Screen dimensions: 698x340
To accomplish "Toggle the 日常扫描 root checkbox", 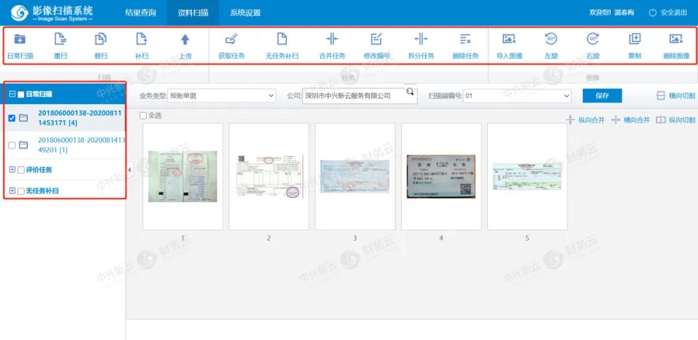I will coord(21,95).
